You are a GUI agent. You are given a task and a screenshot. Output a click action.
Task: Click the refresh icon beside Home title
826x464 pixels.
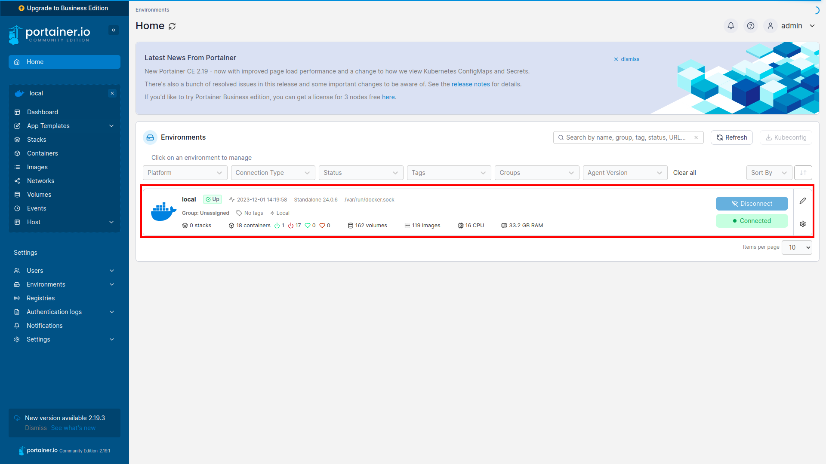pos(172,26)
